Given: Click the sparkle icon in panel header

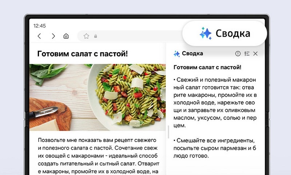Looking at the screenshot, I should point(177,54).
